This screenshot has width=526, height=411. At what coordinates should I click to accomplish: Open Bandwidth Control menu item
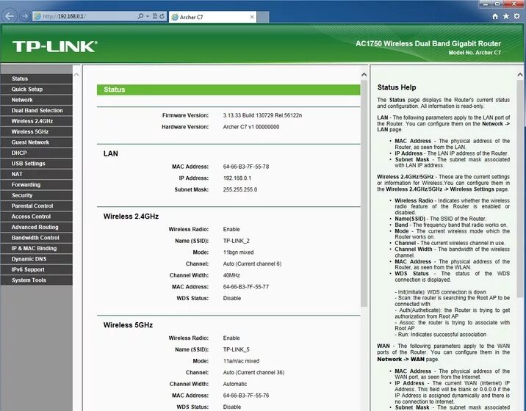(x=36, y=238)
